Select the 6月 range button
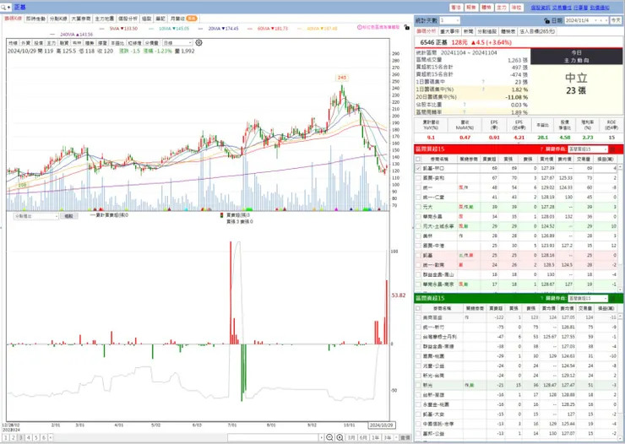The height and width of the screenshot is (444, 625). click(363, 437)
